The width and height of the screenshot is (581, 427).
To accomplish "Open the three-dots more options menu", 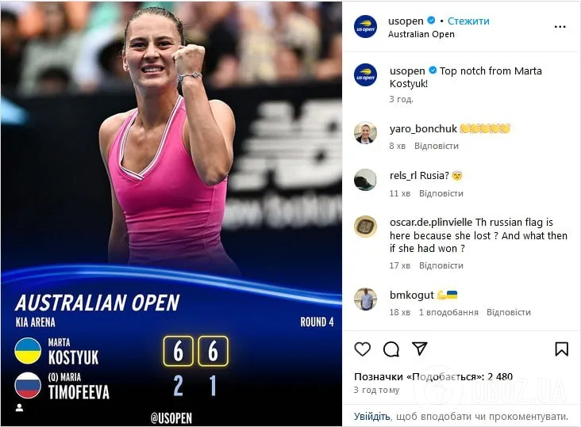I will tap(560, 27).
